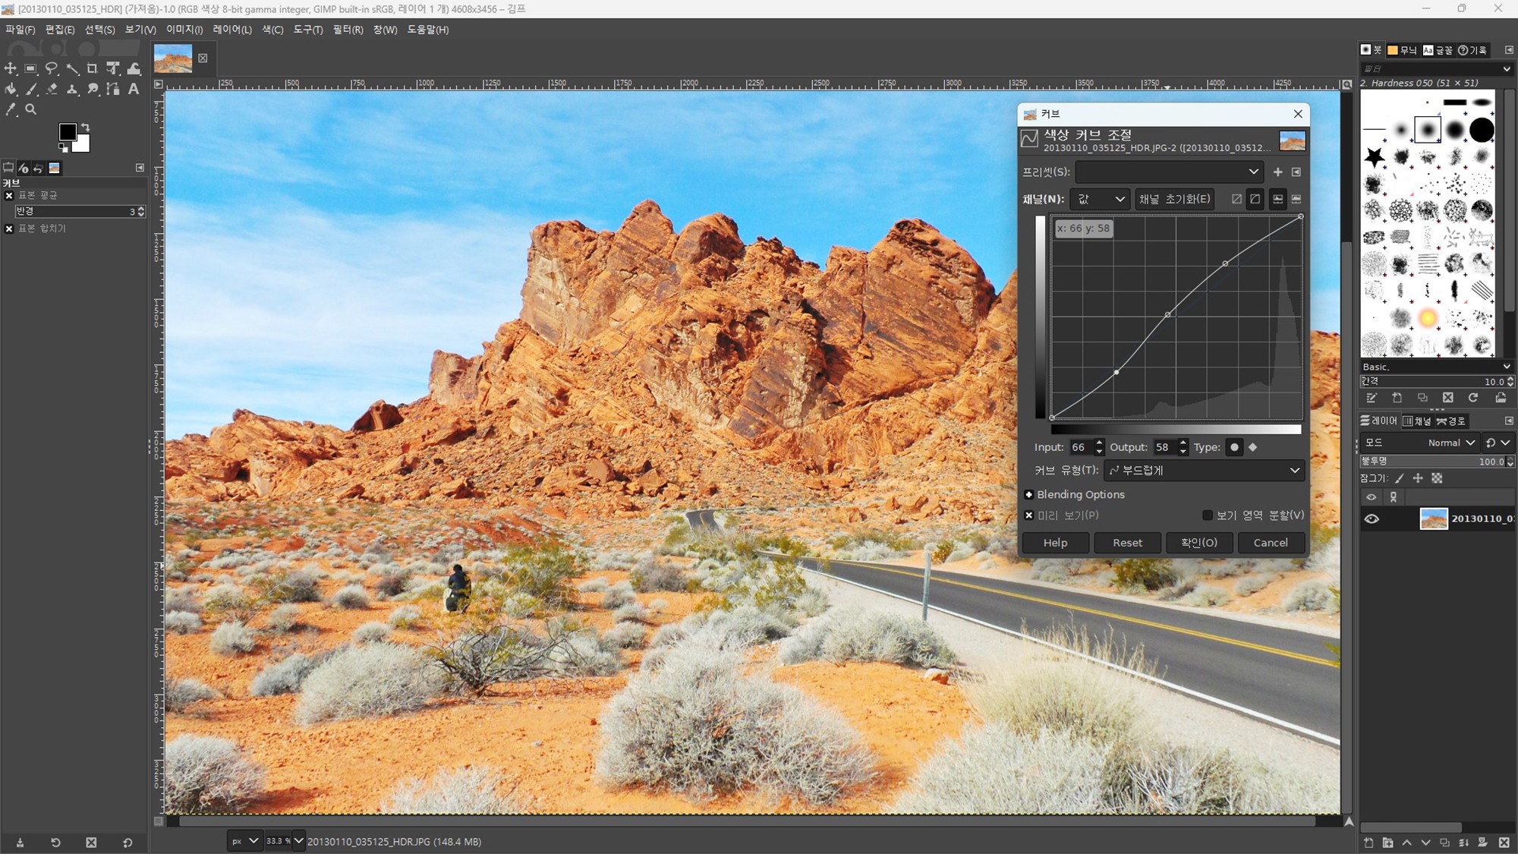Select the Zoom magnifier tool
The height and width of the screenshot is (854, 1518).
31,109
